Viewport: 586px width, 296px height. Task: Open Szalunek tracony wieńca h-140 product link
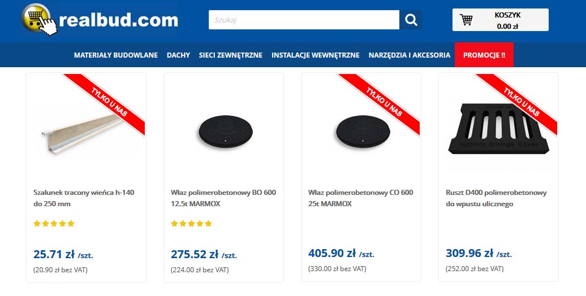click(x=84, y=198)
